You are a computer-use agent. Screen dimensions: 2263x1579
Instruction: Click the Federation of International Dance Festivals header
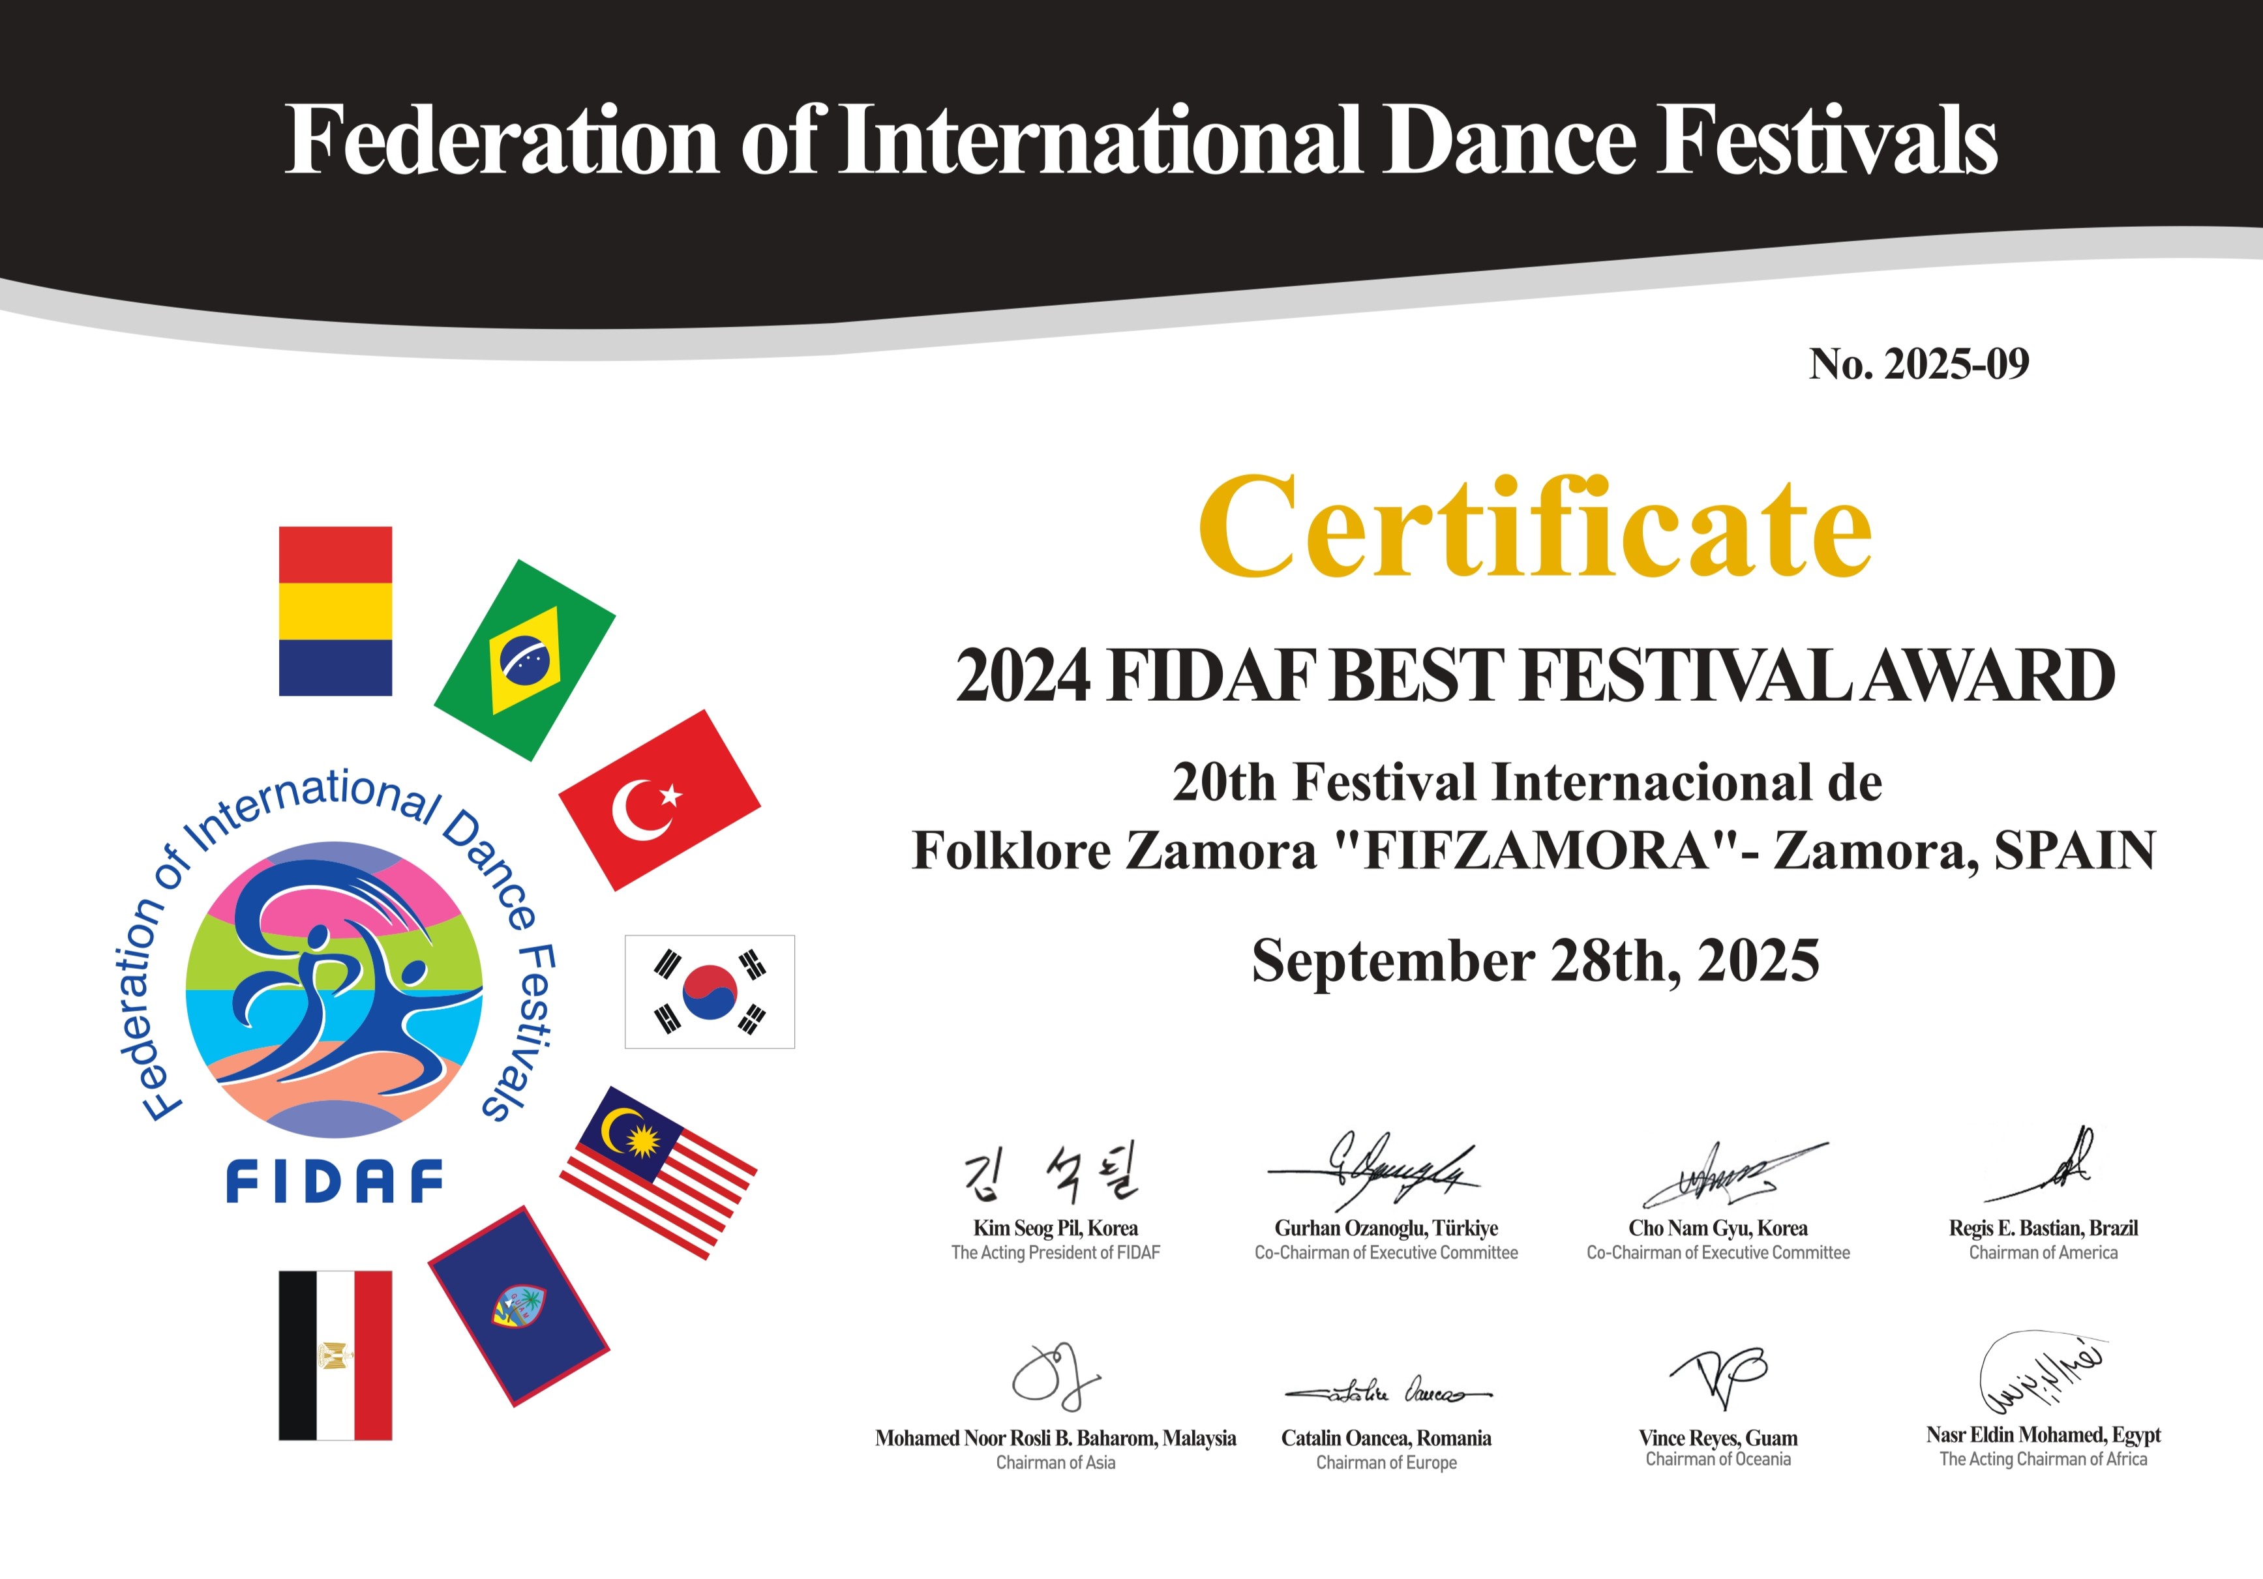[1141, 141]
